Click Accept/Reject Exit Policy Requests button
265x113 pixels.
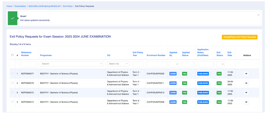(x=240, y=37)
